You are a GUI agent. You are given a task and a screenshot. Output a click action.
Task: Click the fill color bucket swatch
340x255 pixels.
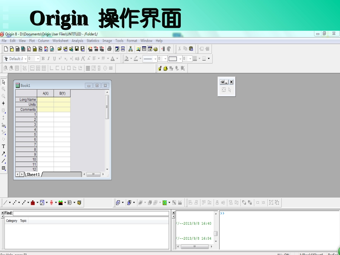coord(127,59)
